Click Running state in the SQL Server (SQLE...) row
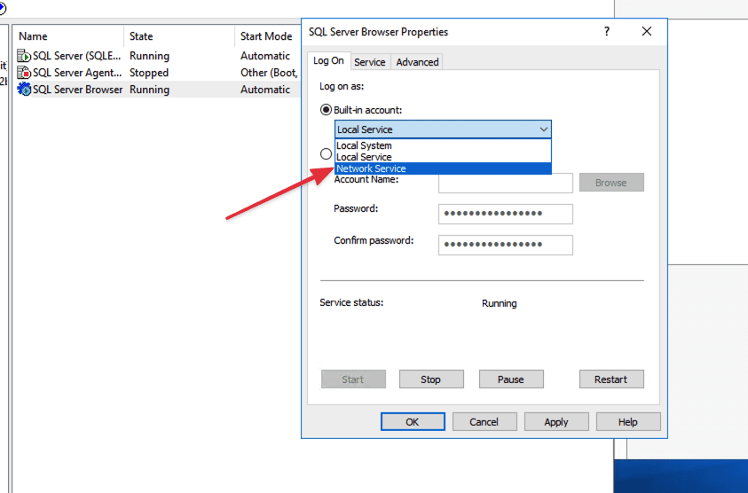This screenshot has width=748, height=493. click(x=149, y=56)
